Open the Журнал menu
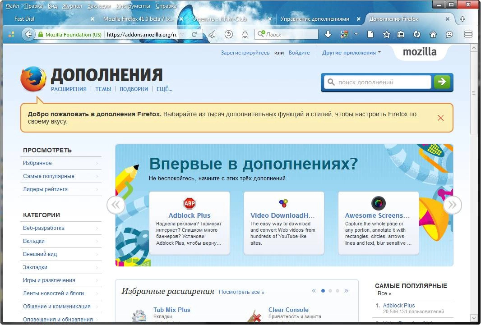 click(72, 6)
